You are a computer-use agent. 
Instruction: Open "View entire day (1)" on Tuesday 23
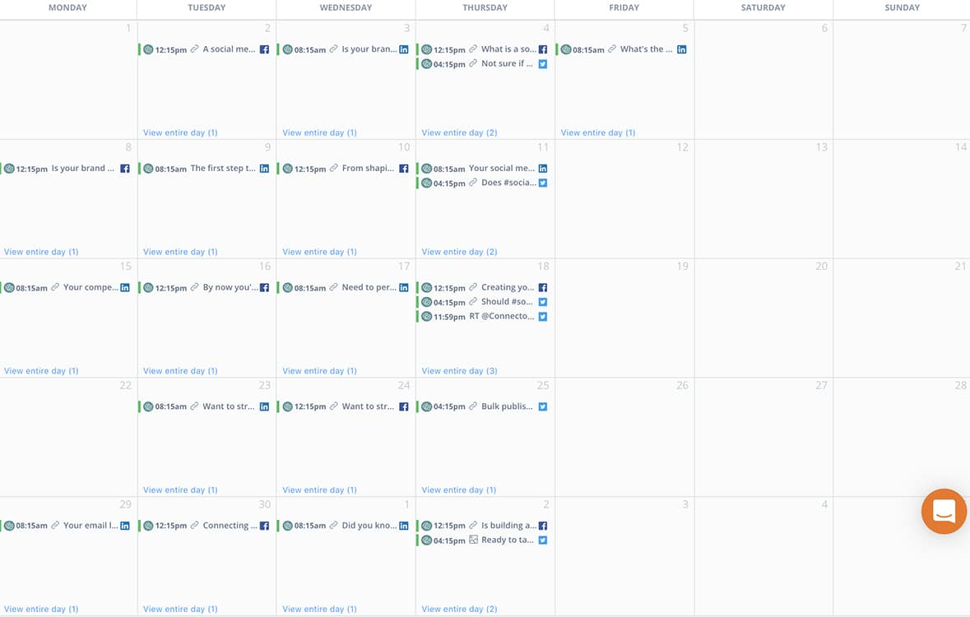coord(180,490)
